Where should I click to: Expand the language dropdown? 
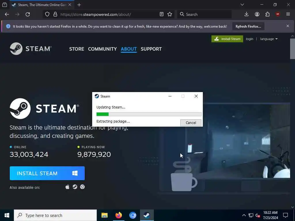coord(269,39)
